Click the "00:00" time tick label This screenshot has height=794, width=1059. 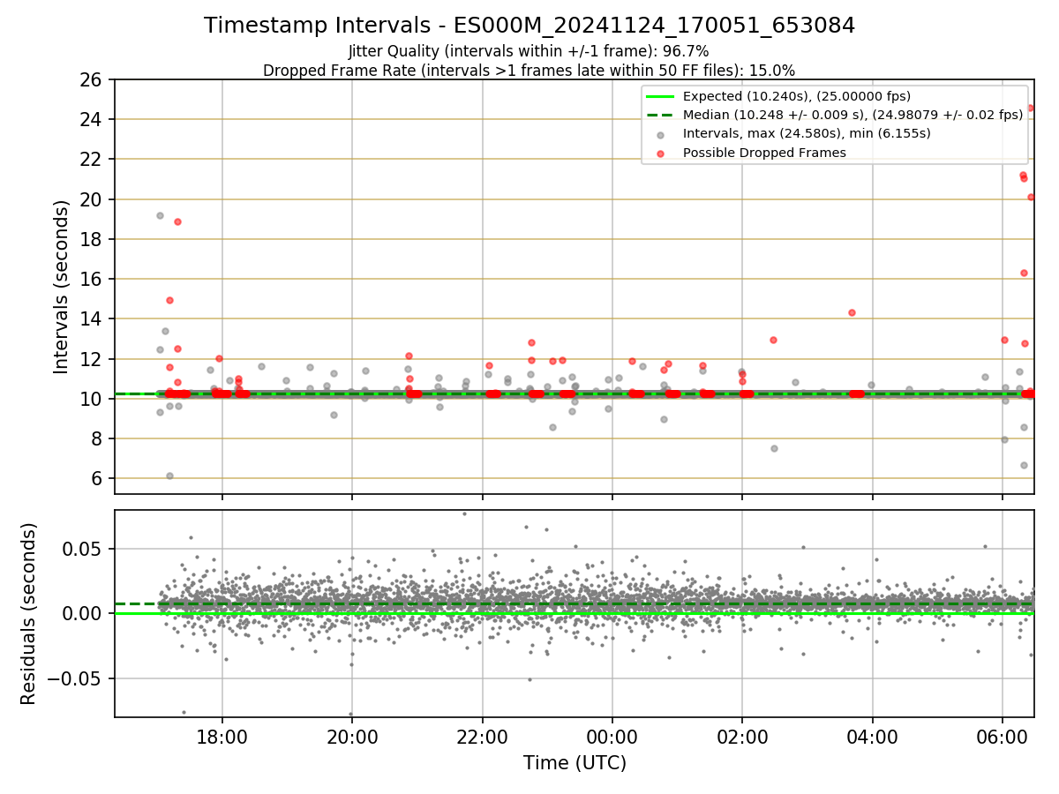pyautogui.click(x=612, y=736)
